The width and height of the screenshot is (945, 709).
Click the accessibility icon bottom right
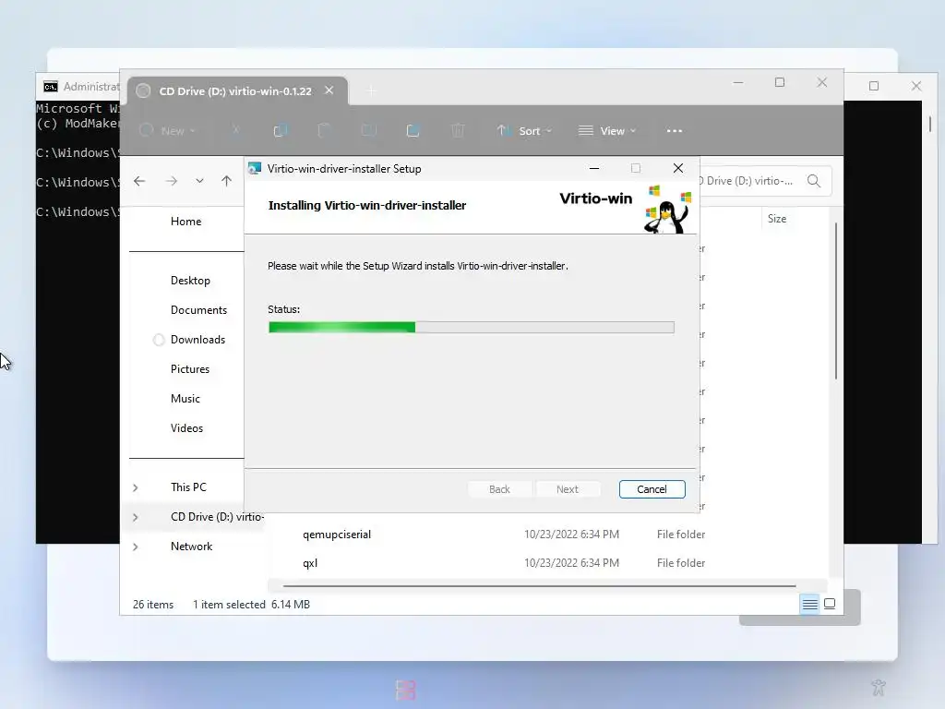pos(879,687)
